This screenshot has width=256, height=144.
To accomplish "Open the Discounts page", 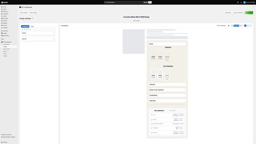I will pyautogui.click(x=5, y=19).
